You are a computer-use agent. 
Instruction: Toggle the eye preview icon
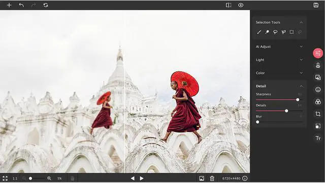[241, 5]
